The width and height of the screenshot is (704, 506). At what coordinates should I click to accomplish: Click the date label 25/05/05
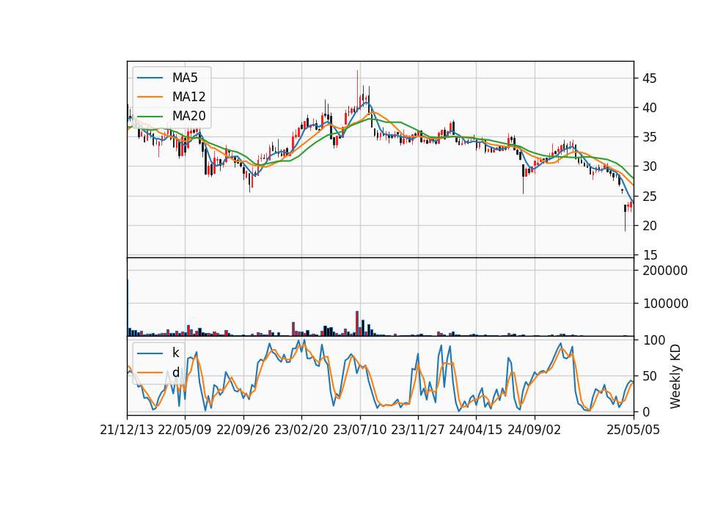[634, 430]
